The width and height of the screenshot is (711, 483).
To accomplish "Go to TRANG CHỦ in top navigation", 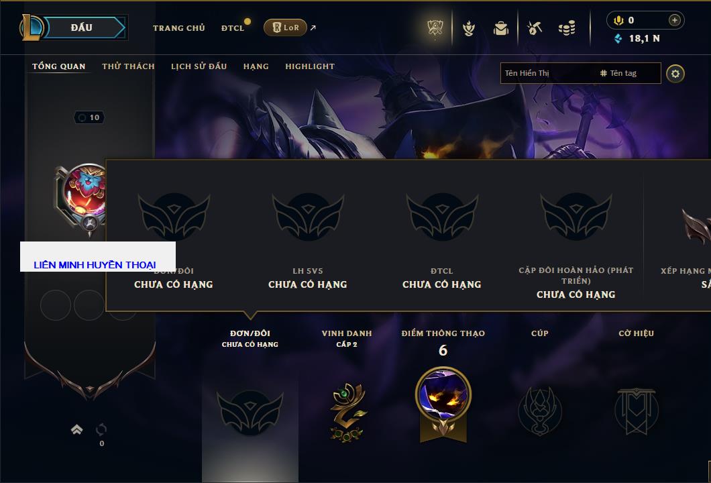I will (x=179, y=28).
